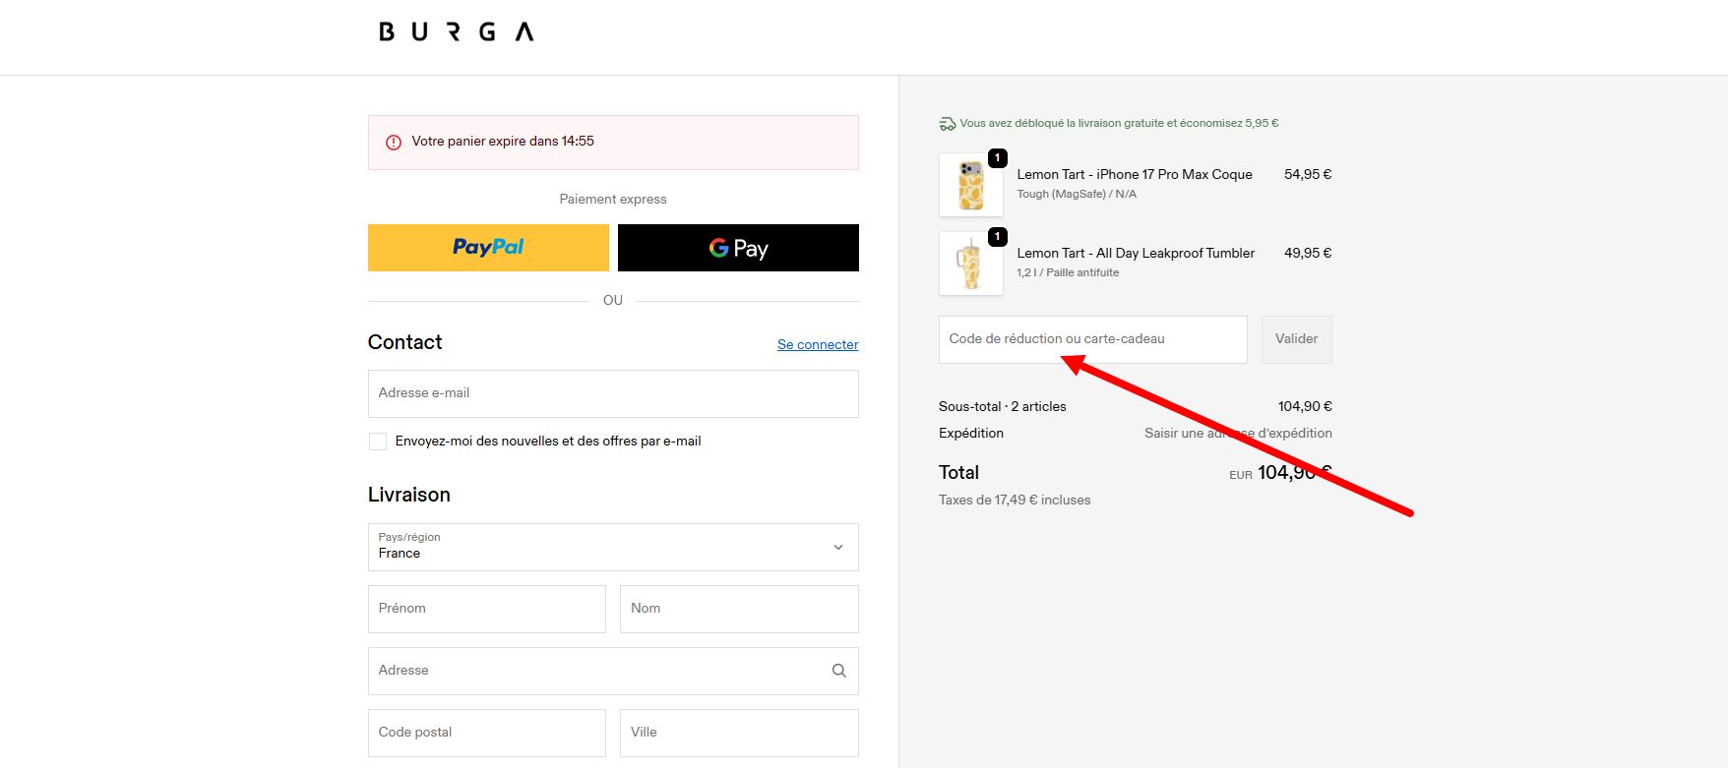
Task: Click quantity badge on Tumbler thumbnail
Action: 997,237
